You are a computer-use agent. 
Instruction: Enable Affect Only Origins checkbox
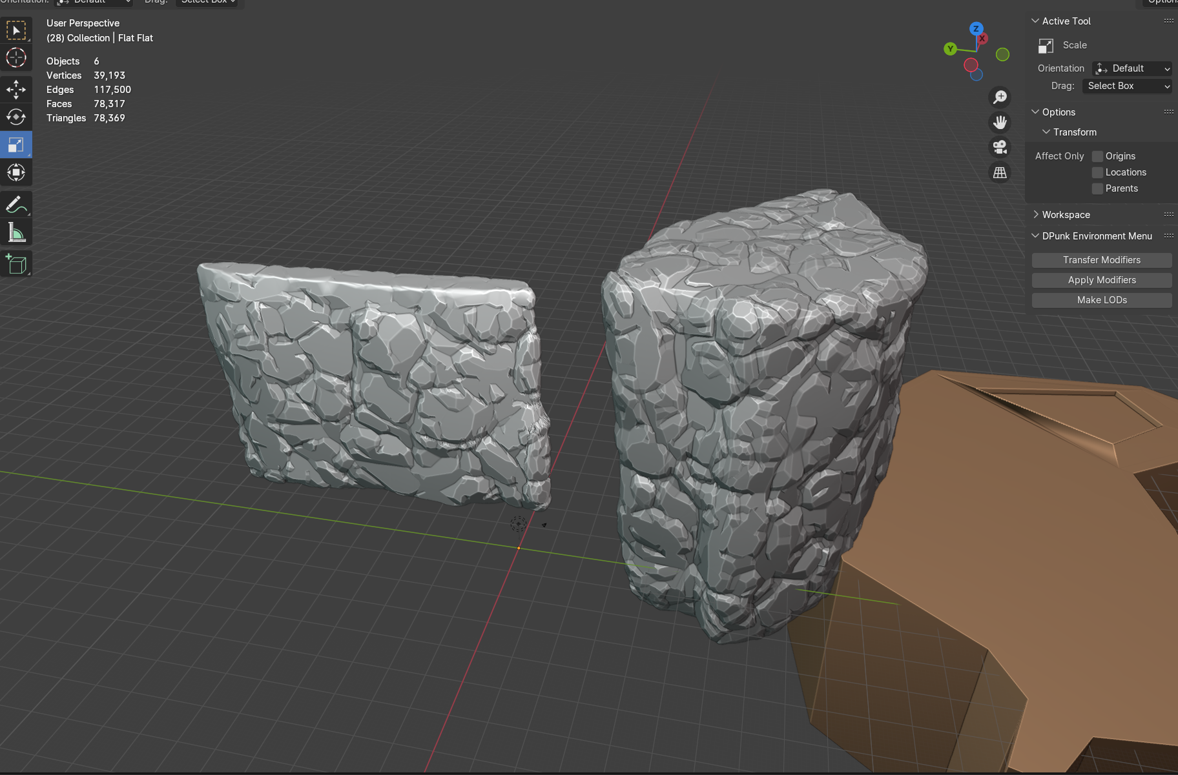(x=1097, y=157)
